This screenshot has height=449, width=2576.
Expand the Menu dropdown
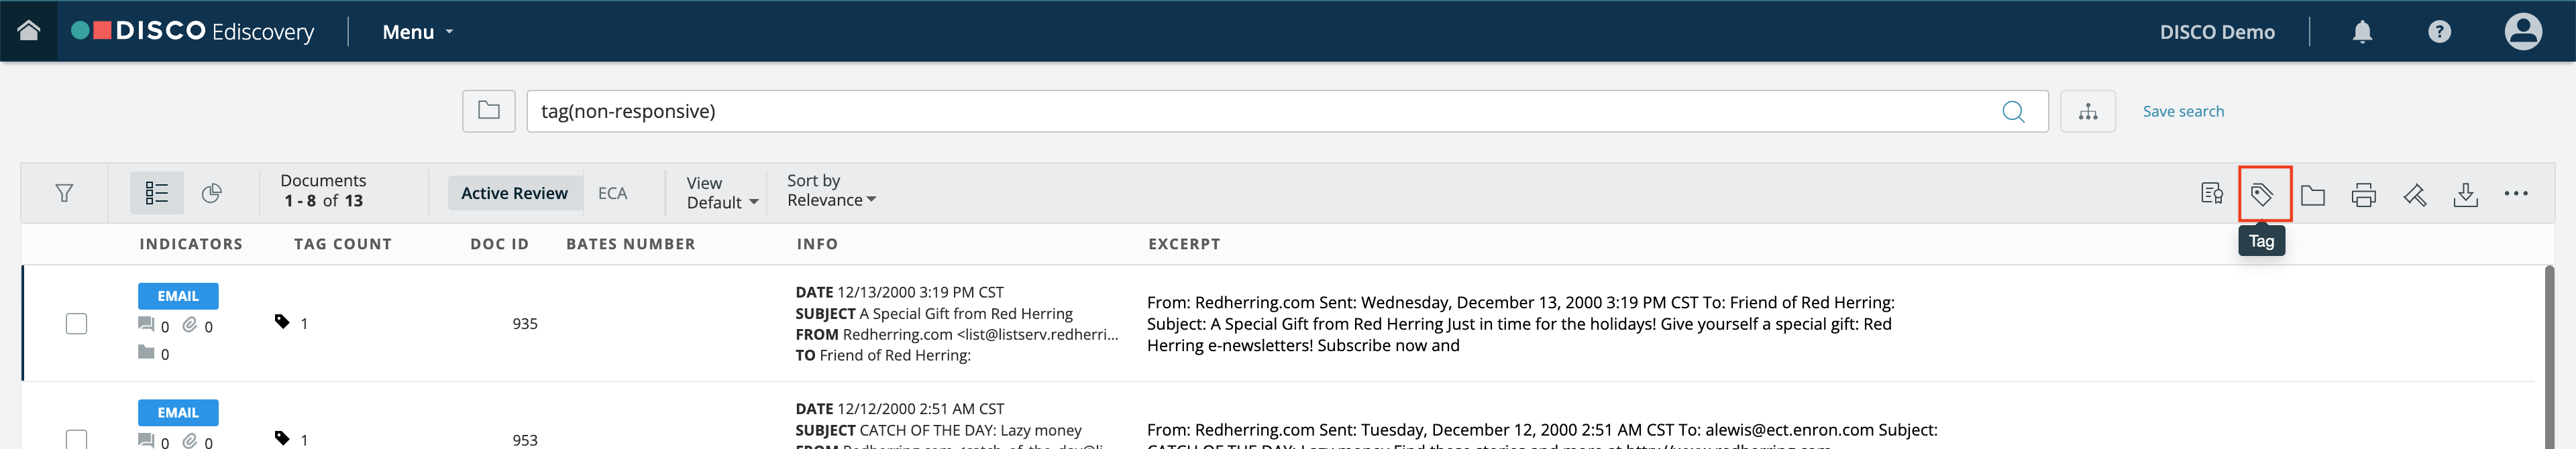click(x=418, y=32)
